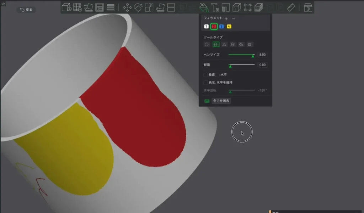Click the 断面 value field
The height and width of the screenshot is (213, 364).
(262, 65)
